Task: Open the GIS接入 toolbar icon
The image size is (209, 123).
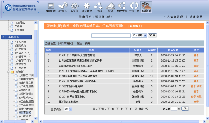Action: (x=62, y=7)
